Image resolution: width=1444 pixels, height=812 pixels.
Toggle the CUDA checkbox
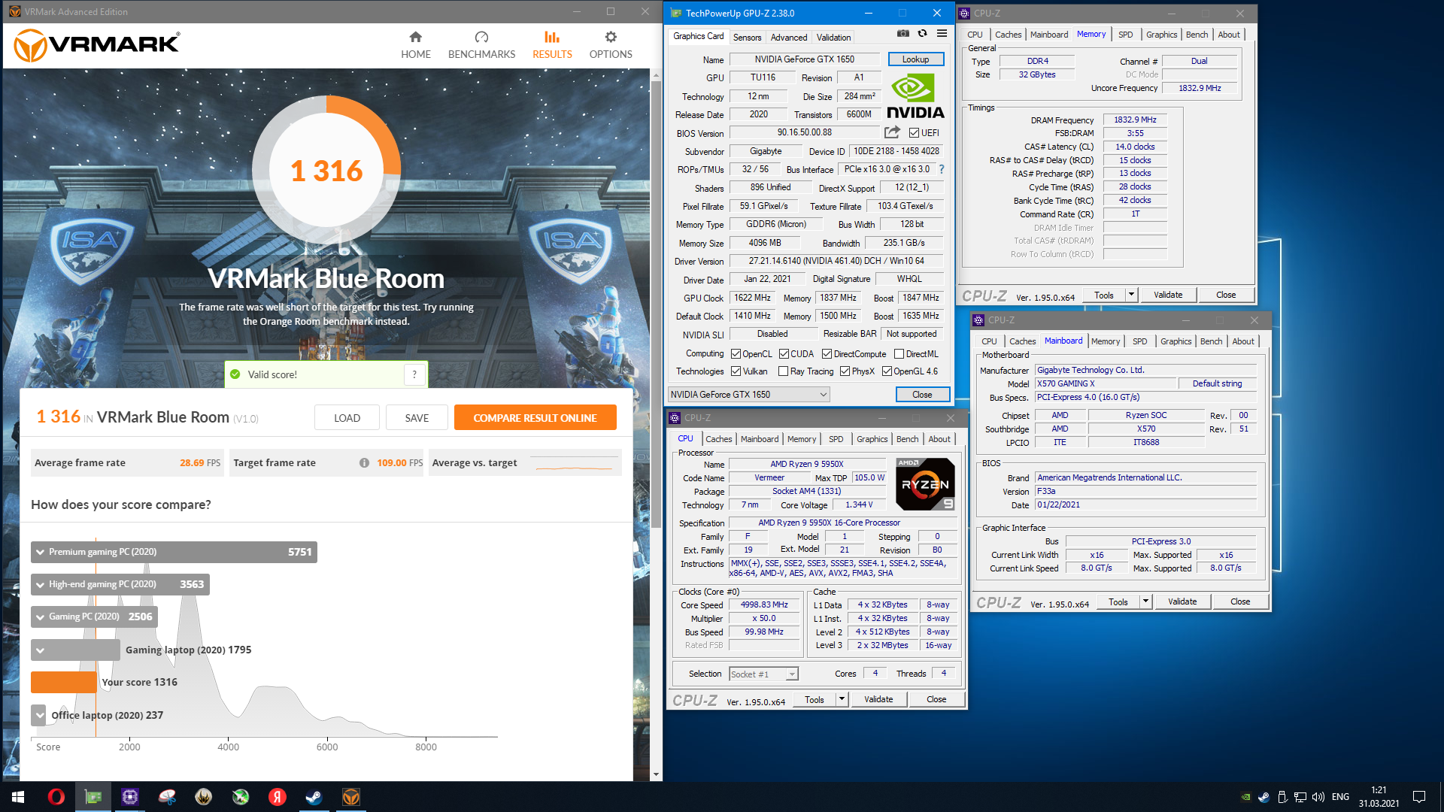pyautogui.click(x=784, y=354)
